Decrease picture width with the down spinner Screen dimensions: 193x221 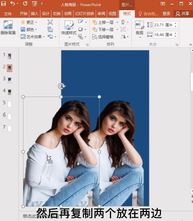pos(176,36)
